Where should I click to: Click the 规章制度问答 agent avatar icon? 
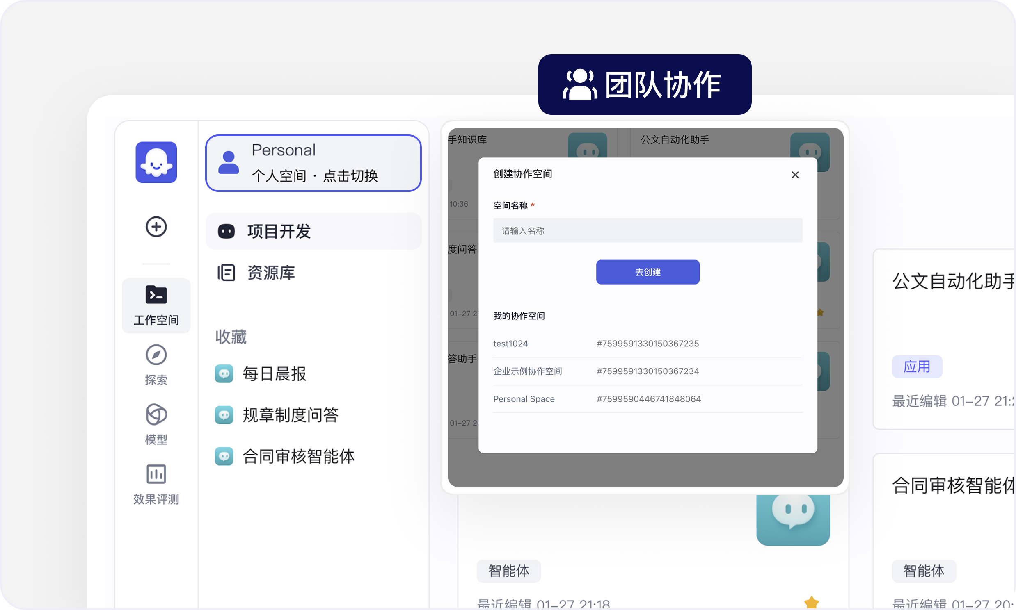[224, 415]
